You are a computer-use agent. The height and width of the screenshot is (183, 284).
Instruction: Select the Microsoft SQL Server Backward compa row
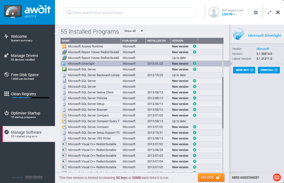[141, 75]
